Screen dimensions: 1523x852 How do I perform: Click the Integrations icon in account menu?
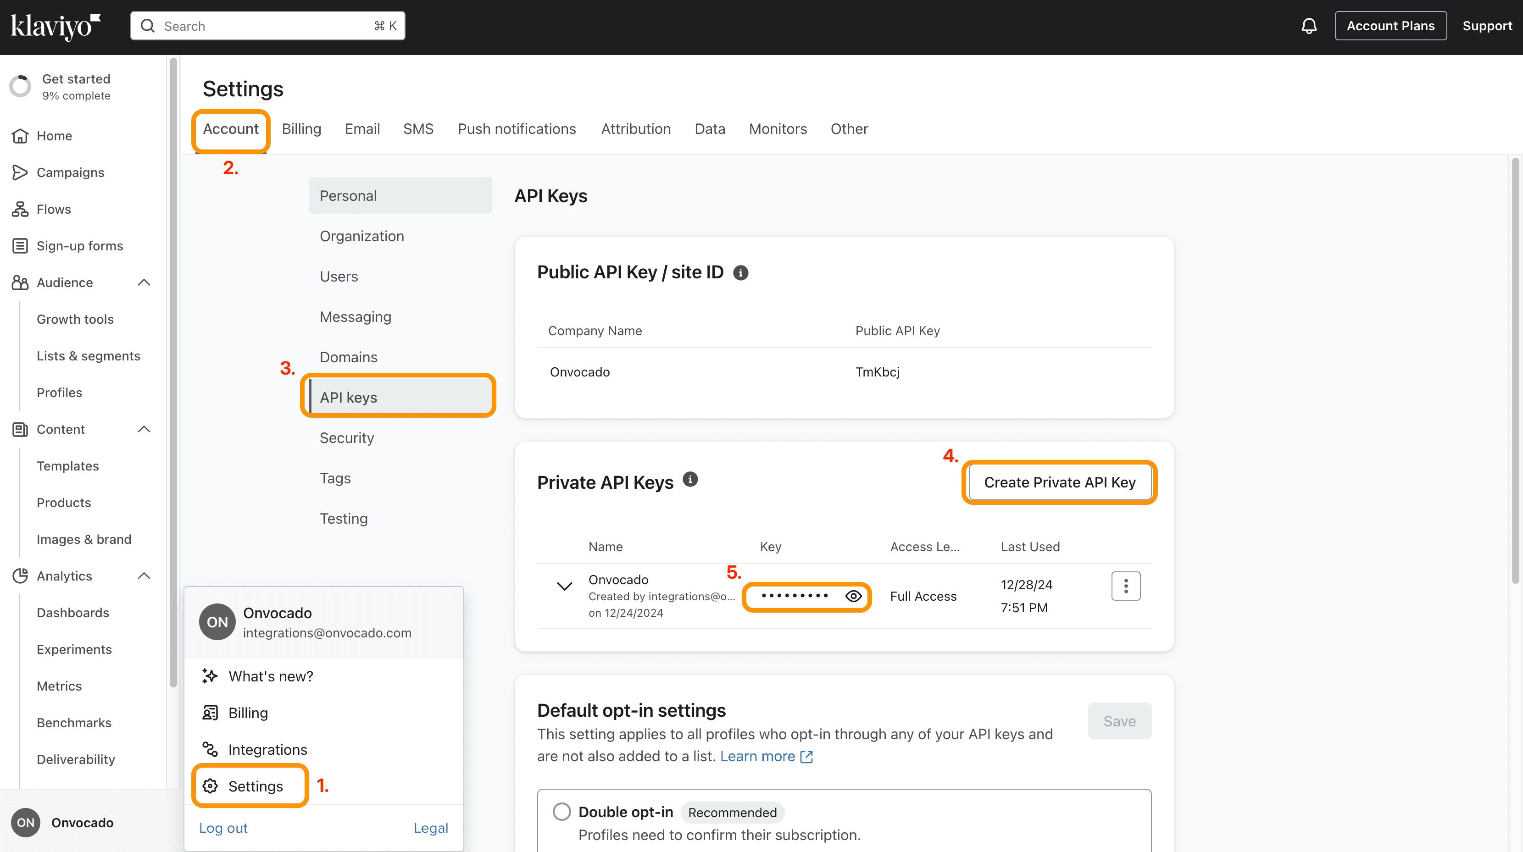pos(210,749)
